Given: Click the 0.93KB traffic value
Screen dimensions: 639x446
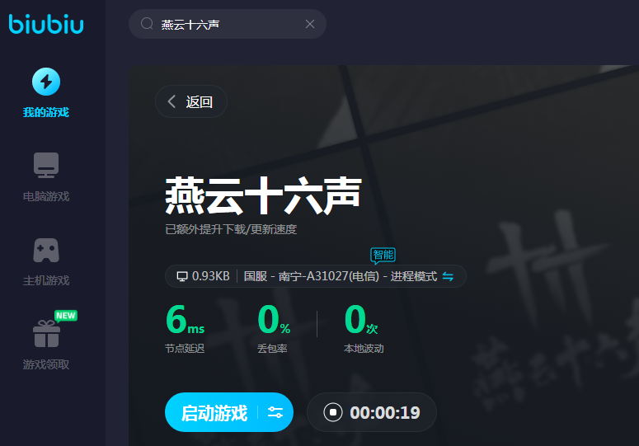Looking at the screenshot, I should pos(211,276).
